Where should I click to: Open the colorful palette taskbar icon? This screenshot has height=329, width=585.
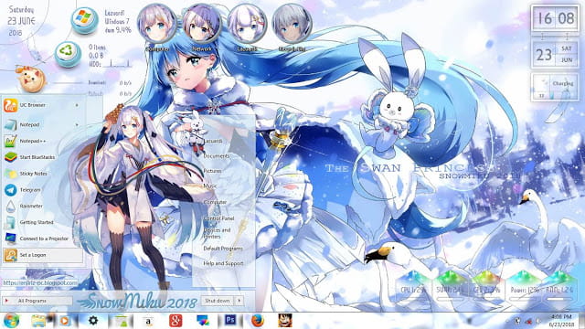pyautogui.click(x=203, y=321)
